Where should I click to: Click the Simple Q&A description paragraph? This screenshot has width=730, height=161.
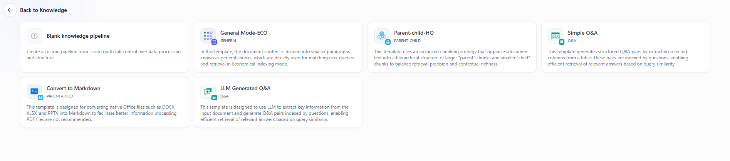[618, 58]
